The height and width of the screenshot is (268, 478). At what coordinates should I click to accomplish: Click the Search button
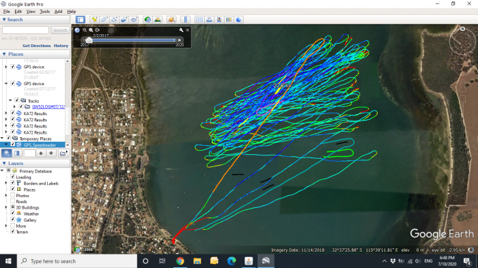point(60,30)
